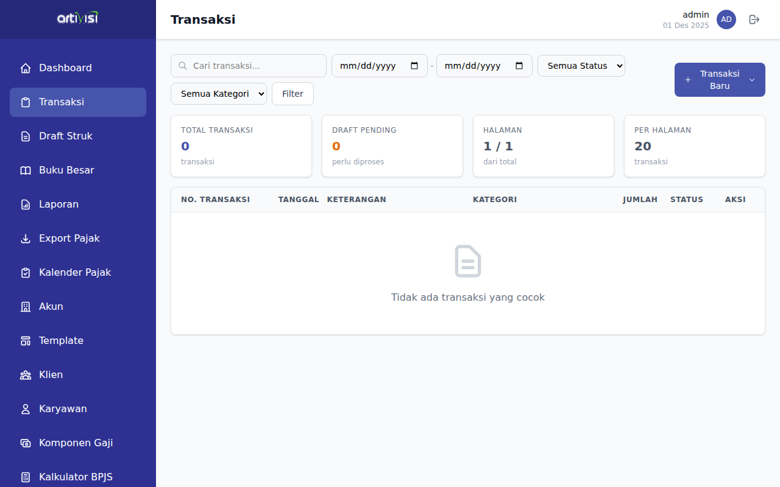Select Template in the sidebar

(61, 341)
